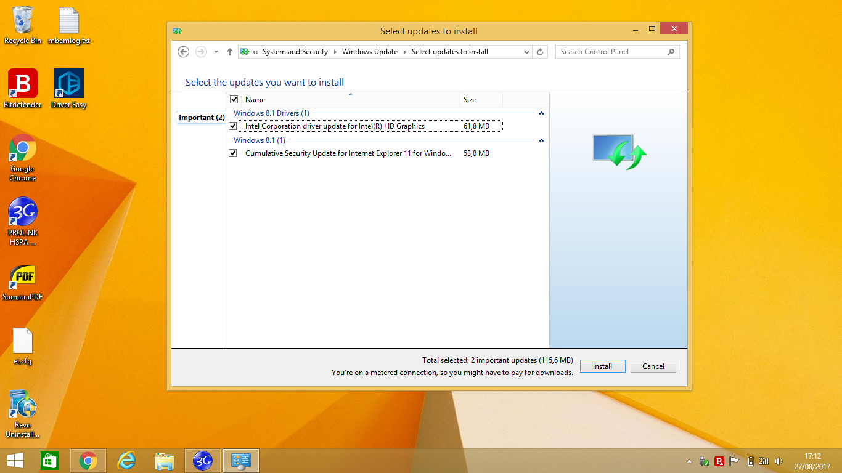Click the metered connection warning text
The image size is (842, 473).
click(x=452, y=372)
